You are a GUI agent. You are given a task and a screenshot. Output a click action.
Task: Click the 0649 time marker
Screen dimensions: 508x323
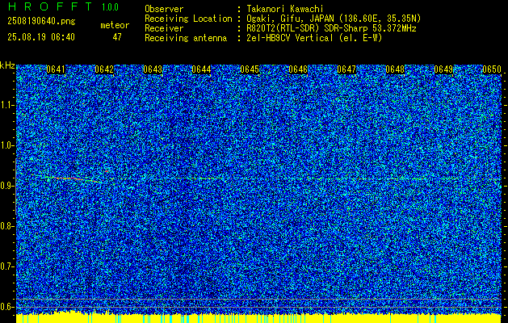[443, 69]
